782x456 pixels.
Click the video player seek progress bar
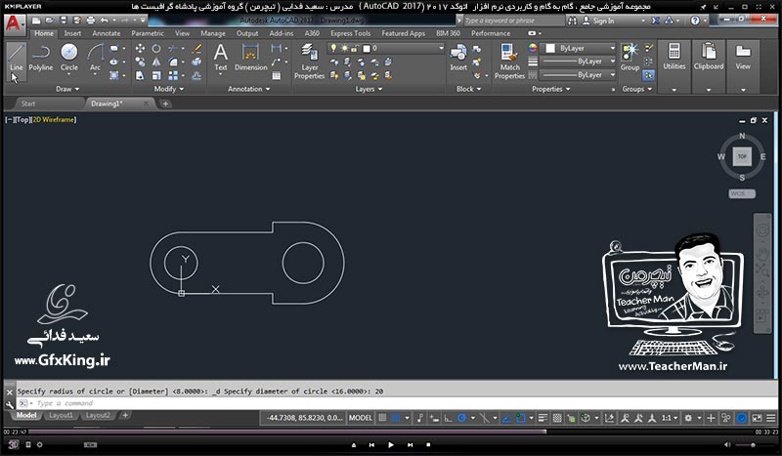coord(392,432)
